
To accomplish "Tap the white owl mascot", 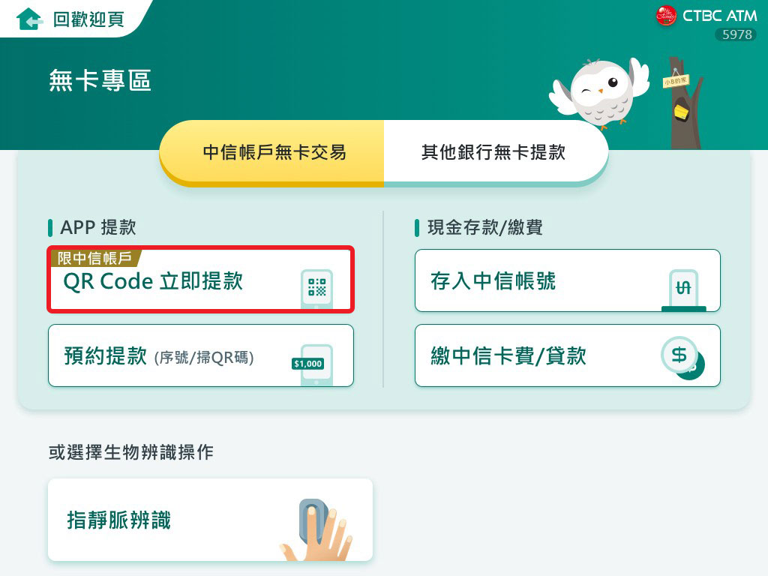I will click(x=599, y=92).
